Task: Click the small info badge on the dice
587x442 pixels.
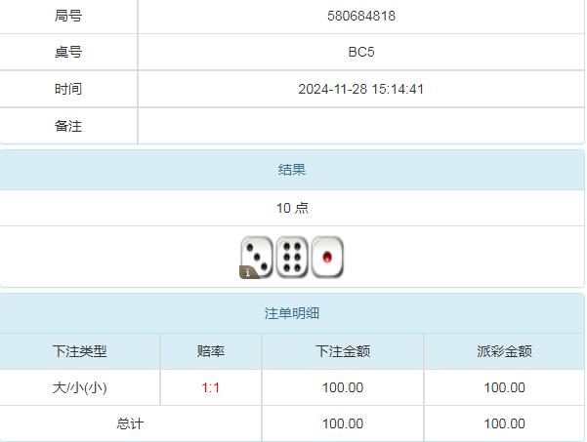Action: tap(248, 272)
